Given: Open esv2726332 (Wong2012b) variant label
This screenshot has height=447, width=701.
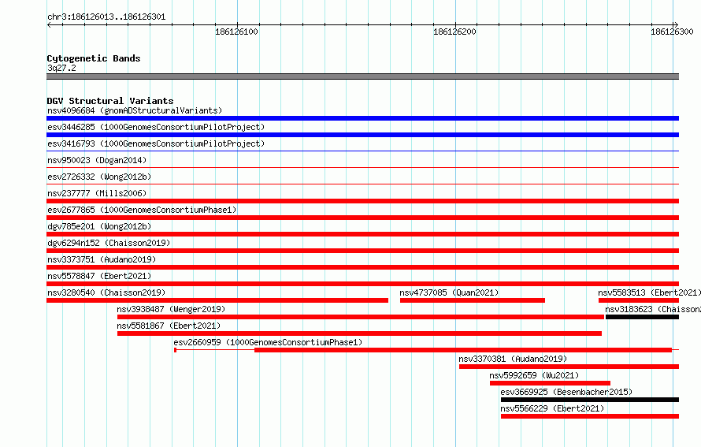Looking at the screenshot, I should point(99,177).
